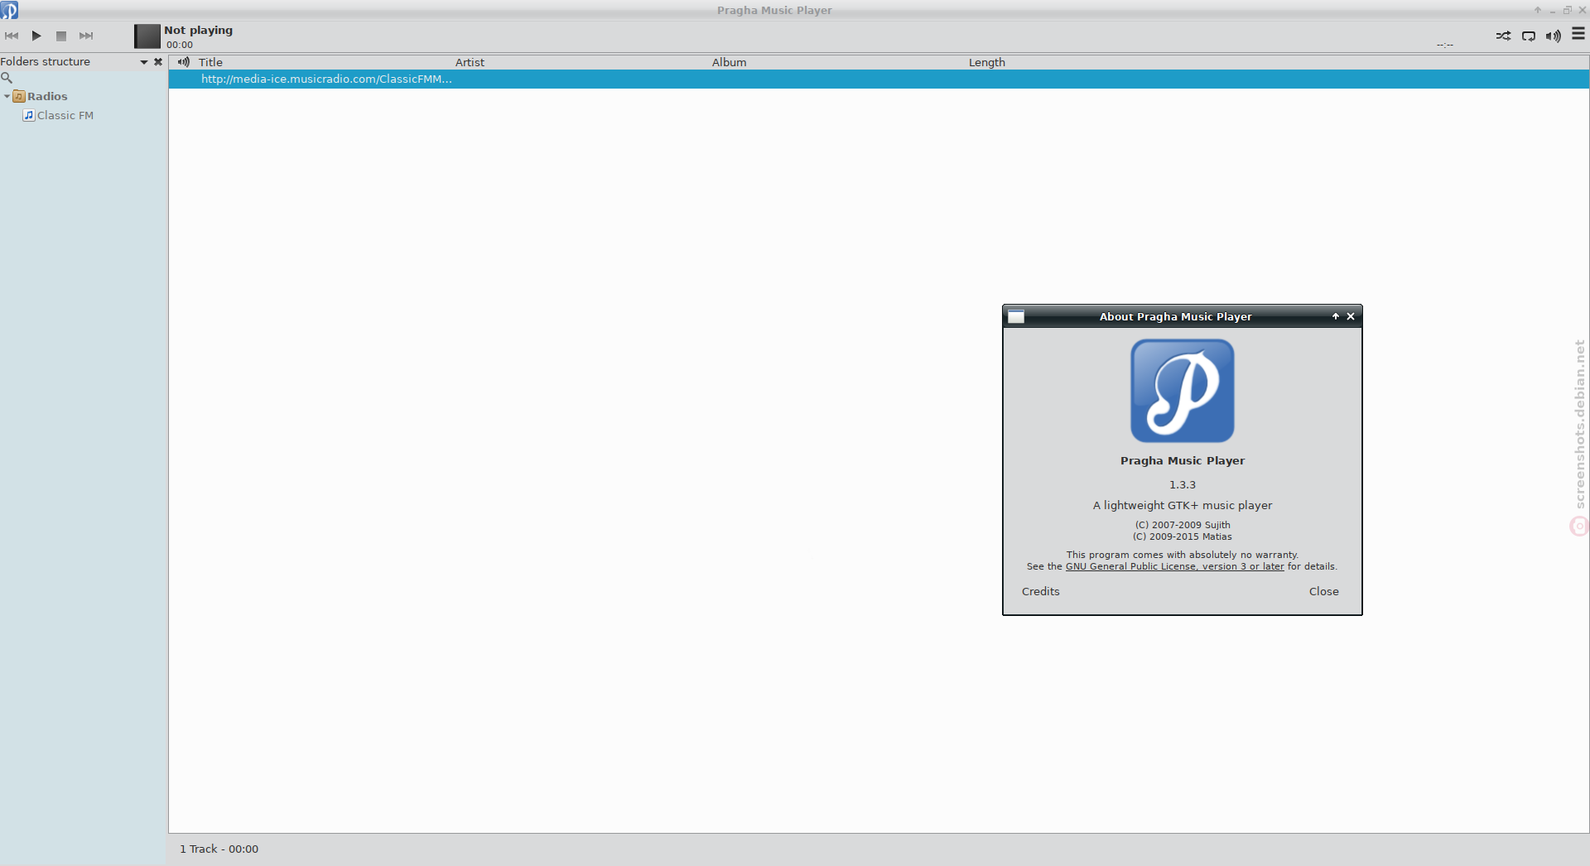
Task: Open Credits in the About dialog
Action: pos(1041,592)
